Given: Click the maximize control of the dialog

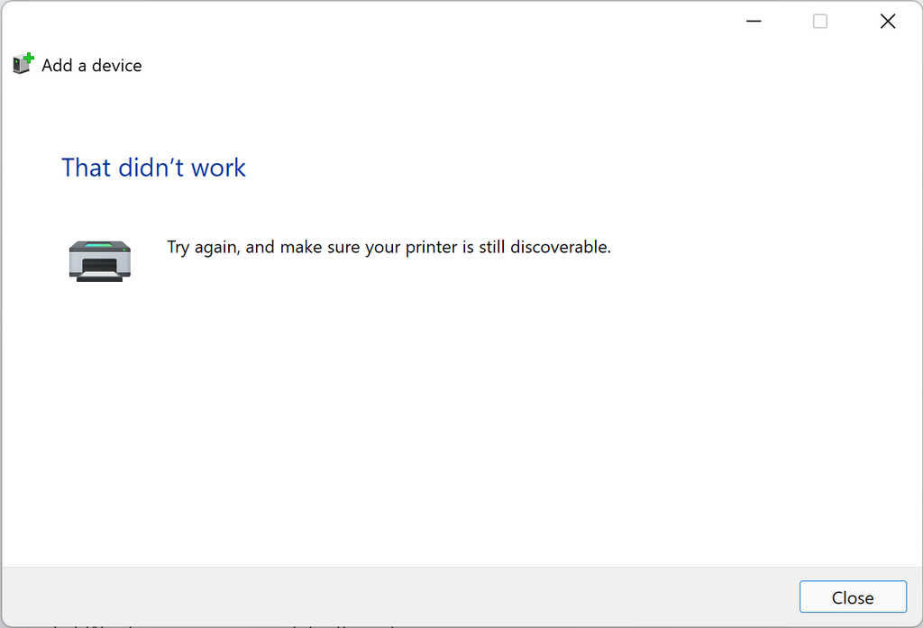Looking at the screenshot, I should (820, 21).
